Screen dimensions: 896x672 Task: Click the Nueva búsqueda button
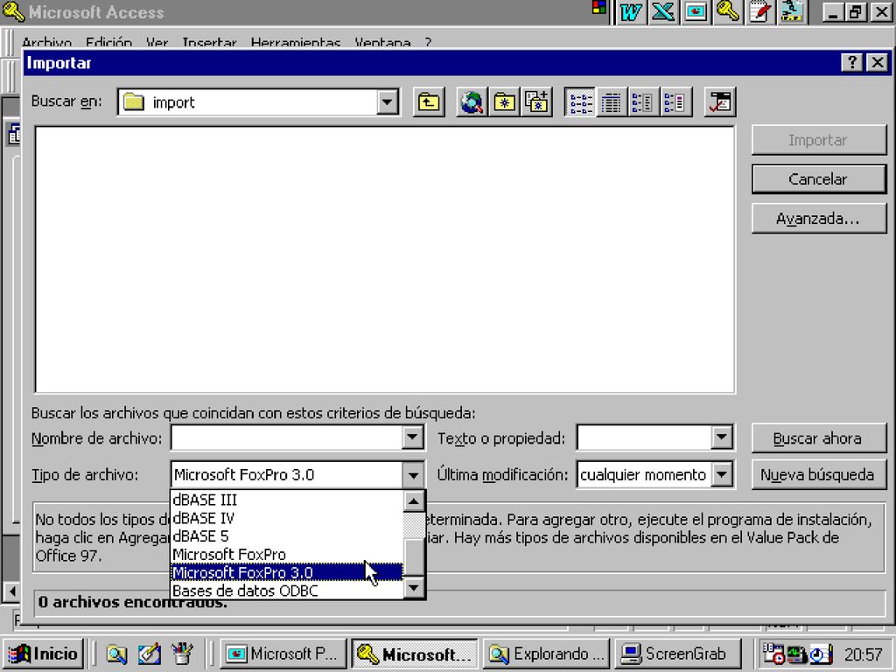tap(818, 475)
